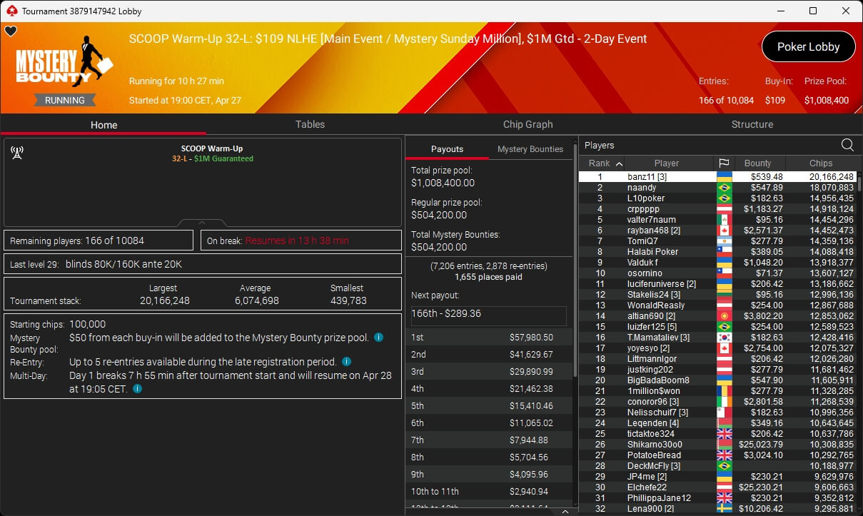Open the Mystery Bounties tab
Image resolution: width=863 pixels, height=516 pixels.
point(530,149)
